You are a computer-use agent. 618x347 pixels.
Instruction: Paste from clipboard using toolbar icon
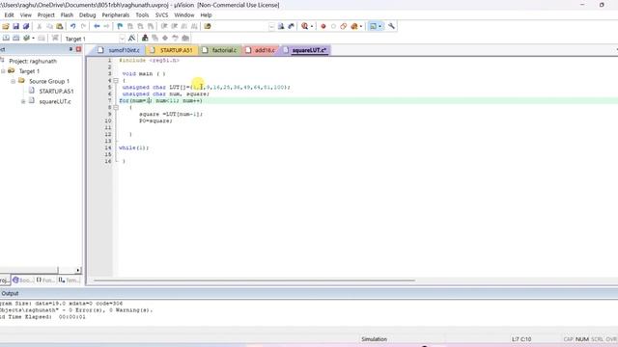(x=60, y=26)
